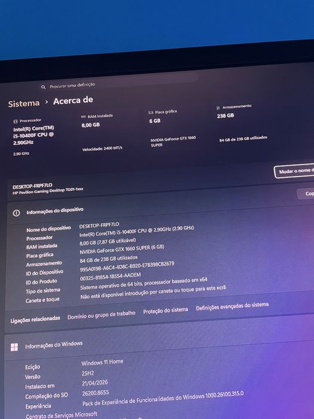The height and width of the screenshot is (419, 314).
Task: Click the ID do Dispositivo value 995A019B
Action: point(127,267)
